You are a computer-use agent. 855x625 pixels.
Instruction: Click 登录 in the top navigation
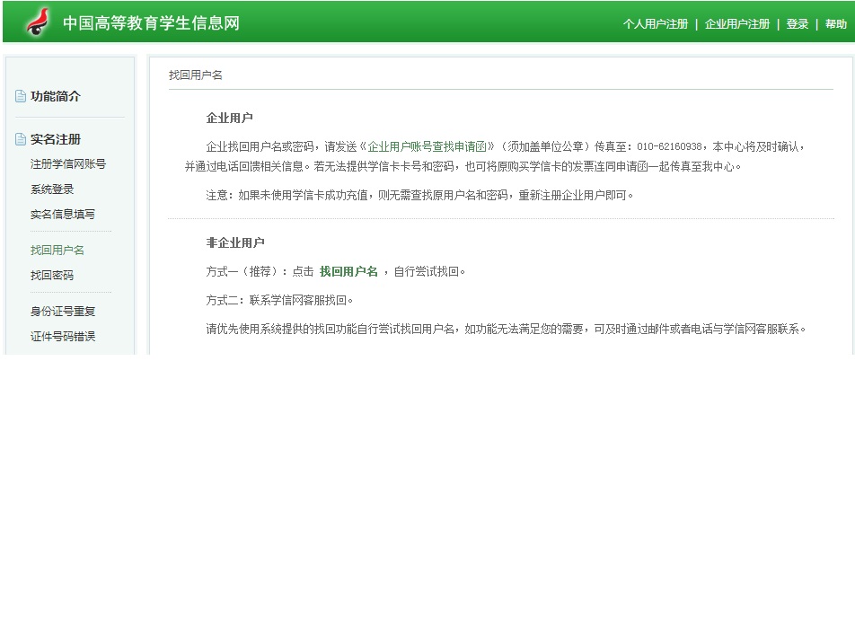(797, 24)
